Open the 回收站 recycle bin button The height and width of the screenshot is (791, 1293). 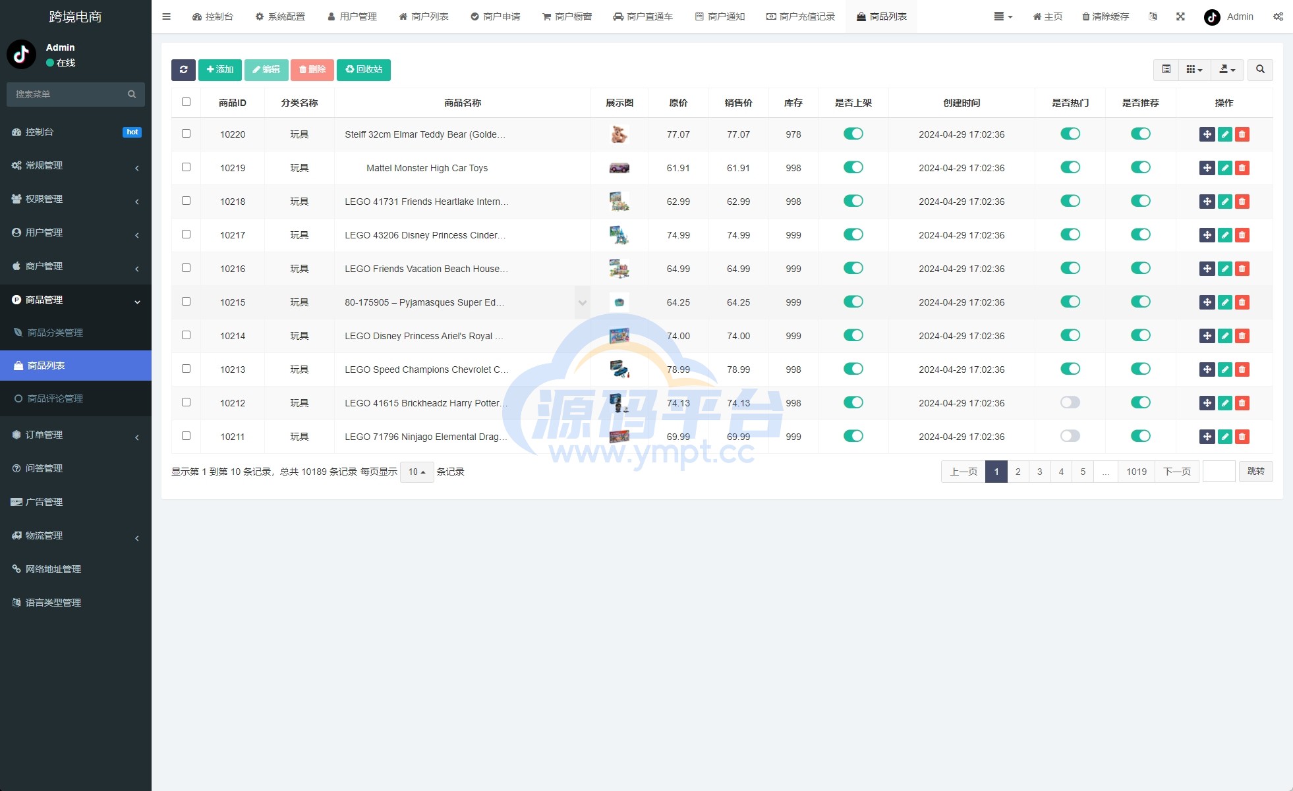tap(364, 70)
